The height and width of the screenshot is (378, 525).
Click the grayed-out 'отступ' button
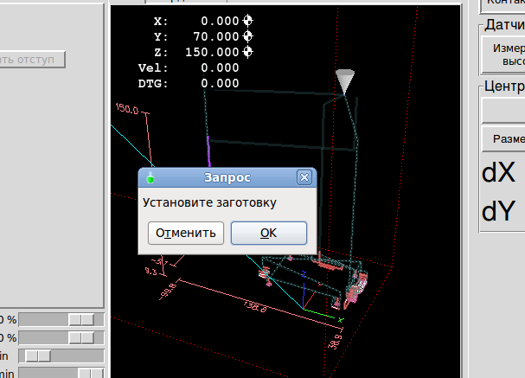click(x=32, y=60)
